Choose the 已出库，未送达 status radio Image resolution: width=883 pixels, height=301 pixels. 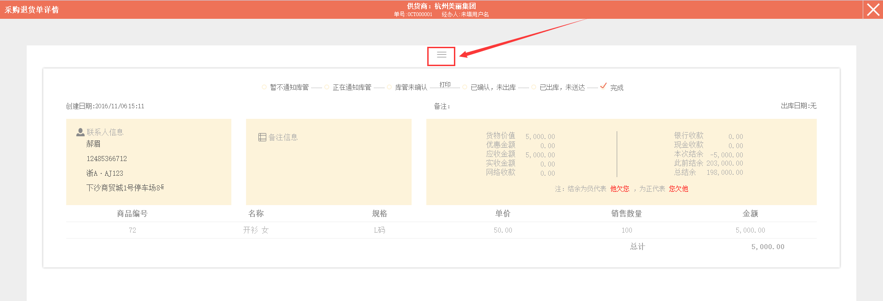[534, 87]
